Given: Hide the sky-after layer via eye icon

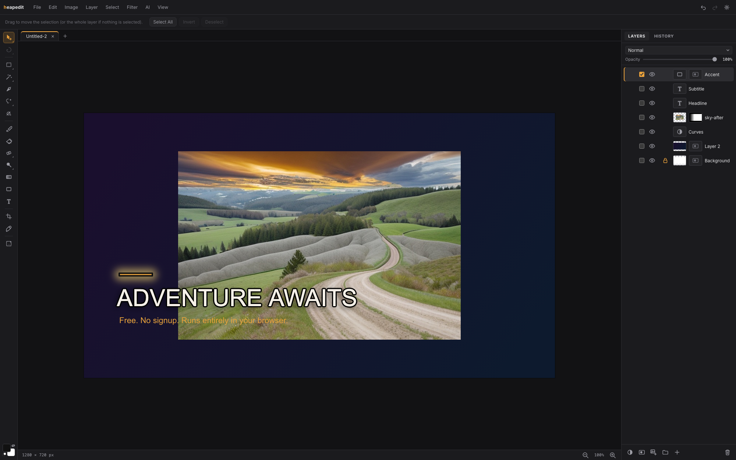Looking at the screenshot, I should 652,117.
